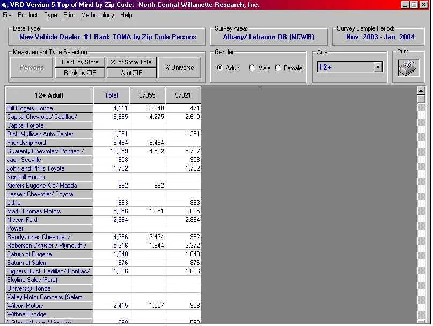433x326 pixels.
Task: Click the Total column header
Action: click(x=111, y=95)
